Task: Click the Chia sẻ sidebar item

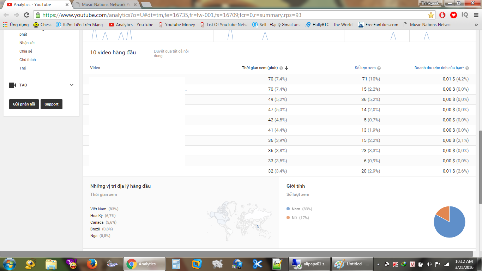Action: 26,51
